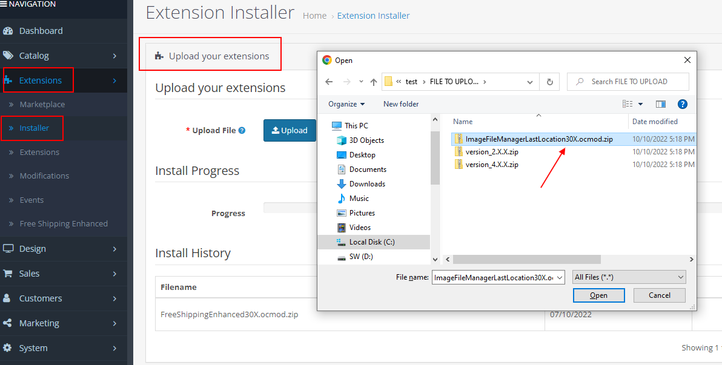Click the Install Progress bar

click(291, 207)
